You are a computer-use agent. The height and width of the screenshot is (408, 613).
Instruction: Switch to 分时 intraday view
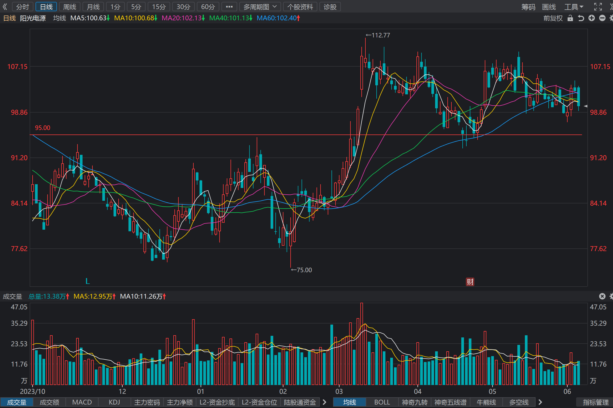(x=22, y=7)
